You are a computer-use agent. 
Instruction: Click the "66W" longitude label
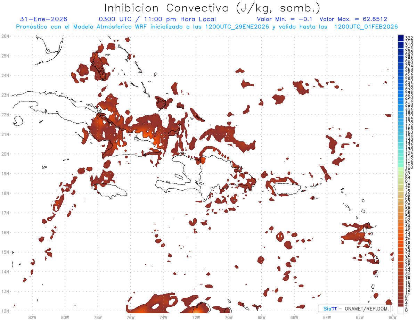coord(294,317)
